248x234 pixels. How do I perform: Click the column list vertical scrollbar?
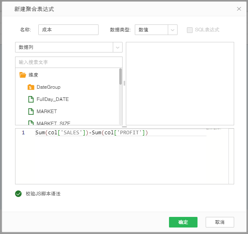[x=121, y=77]
